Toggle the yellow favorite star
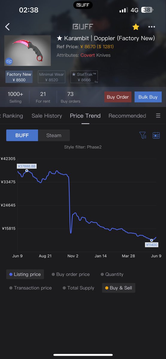166x359 pixels. click(136, 27)
